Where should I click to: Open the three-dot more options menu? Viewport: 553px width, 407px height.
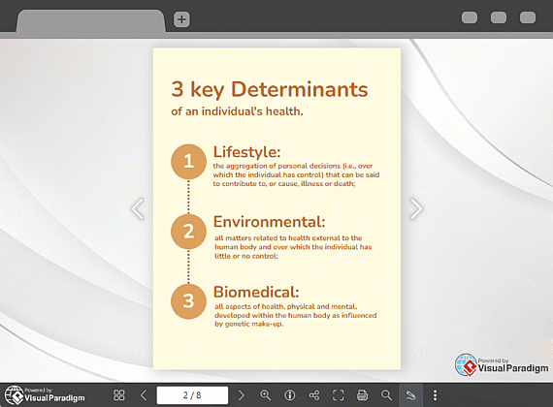[435, 395]
